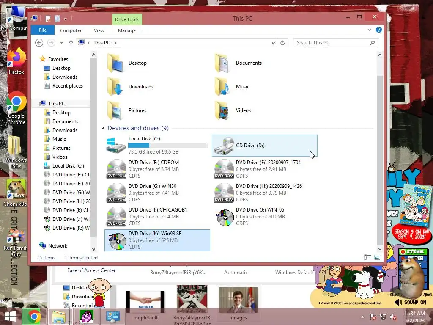Open the Videos folder icon

pos(222,110)
